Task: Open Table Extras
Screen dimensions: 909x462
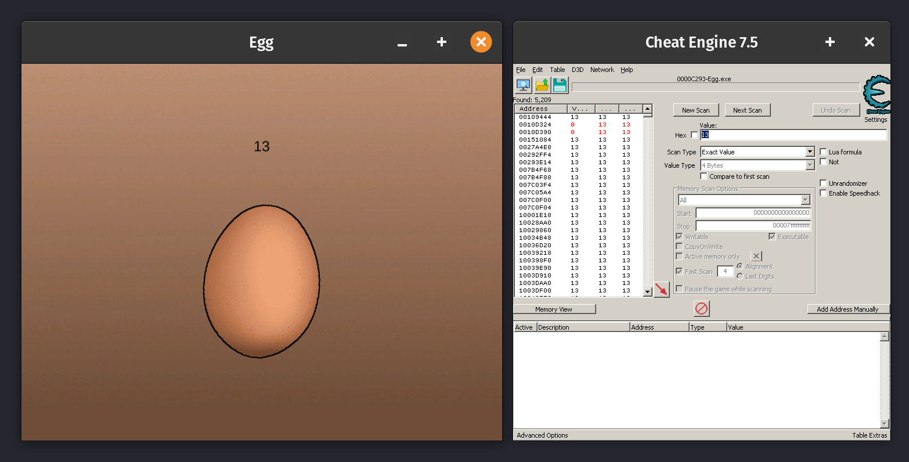Action: pos(870,435)
